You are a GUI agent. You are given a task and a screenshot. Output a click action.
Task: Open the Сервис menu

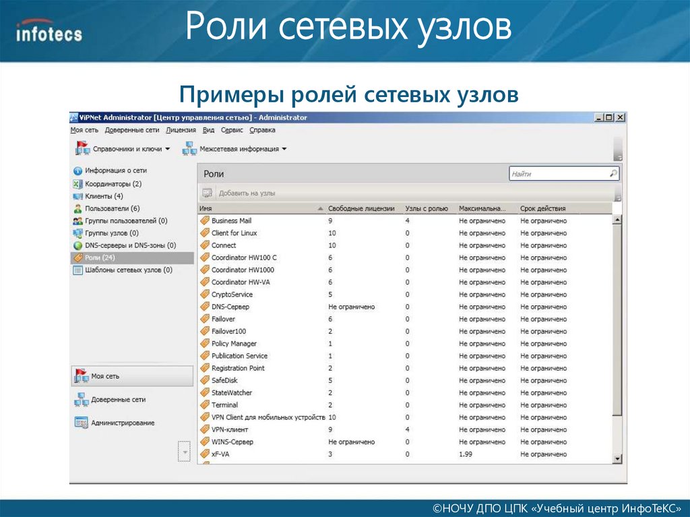(x=232, y=130)
